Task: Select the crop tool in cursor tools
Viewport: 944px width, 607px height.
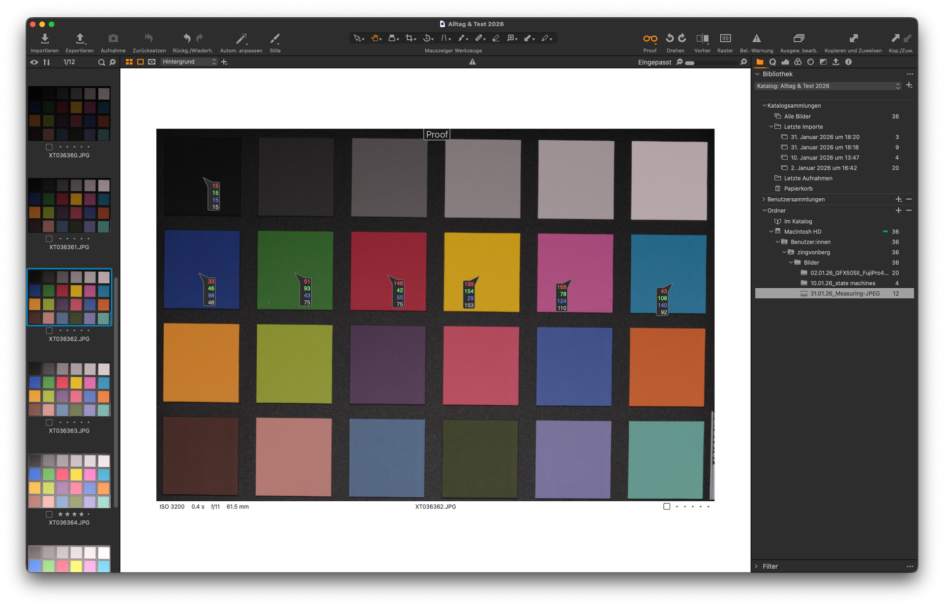Action: (x=409, y=38)
